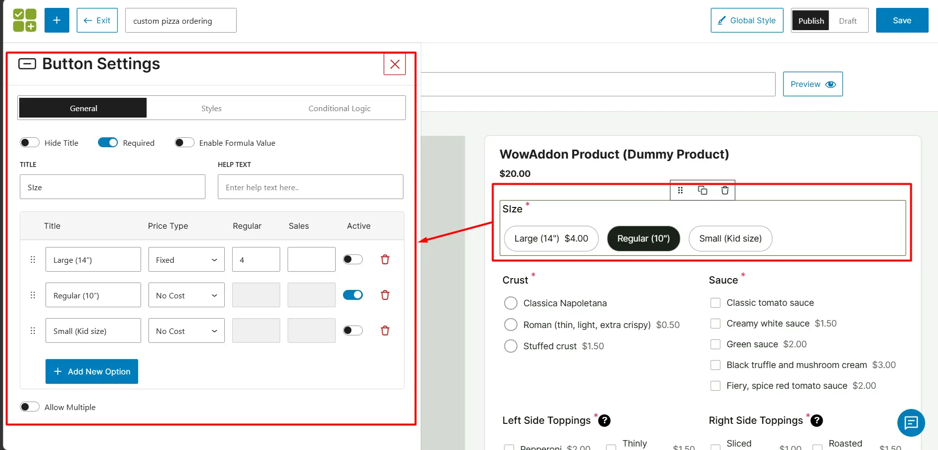Open the chat bubble in the bottom corner

coord(911,423)
